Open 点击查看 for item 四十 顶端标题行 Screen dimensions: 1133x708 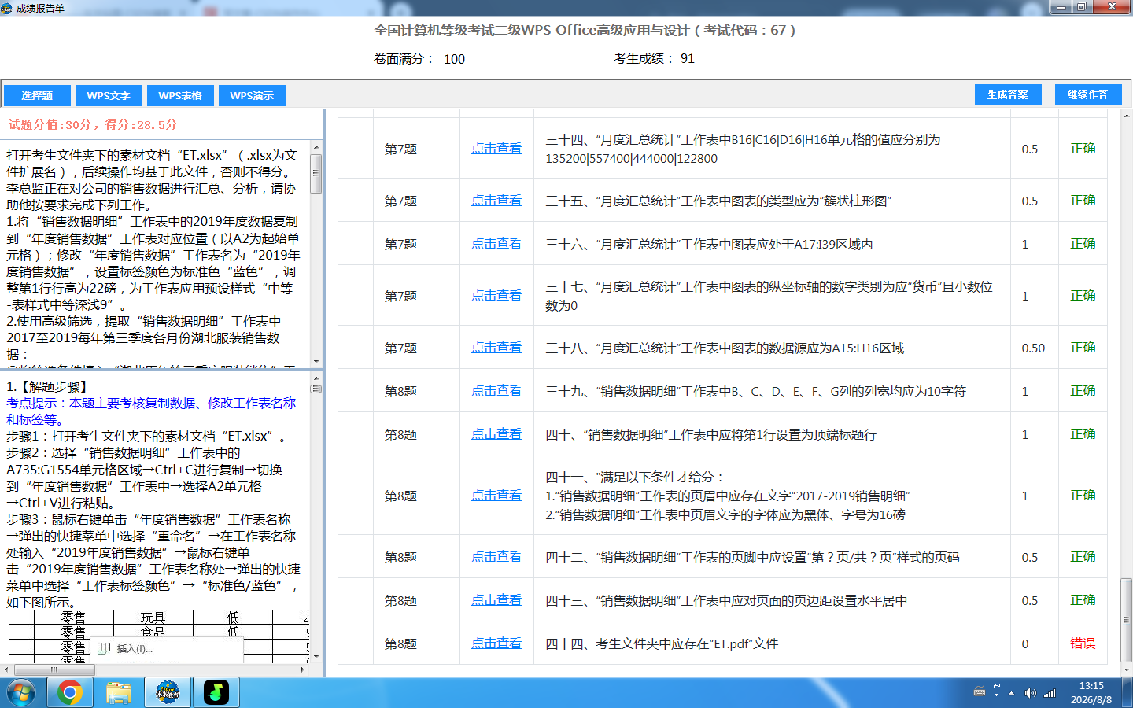coord(496,434)
